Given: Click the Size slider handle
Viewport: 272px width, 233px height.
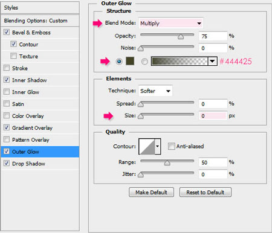Looking at the screenshot, I should tap(141, 116).
